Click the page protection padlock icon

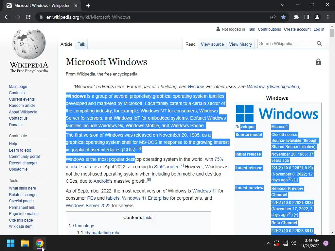[x=318, y=62]
